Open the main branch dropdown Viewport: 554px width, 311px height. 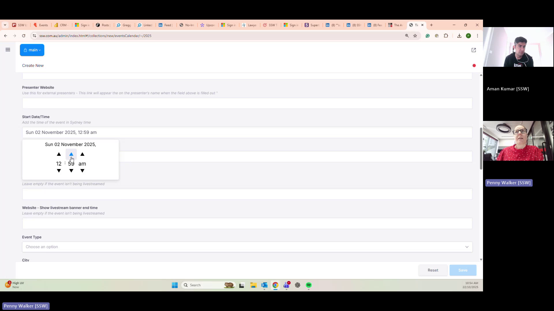pos(32,50)
